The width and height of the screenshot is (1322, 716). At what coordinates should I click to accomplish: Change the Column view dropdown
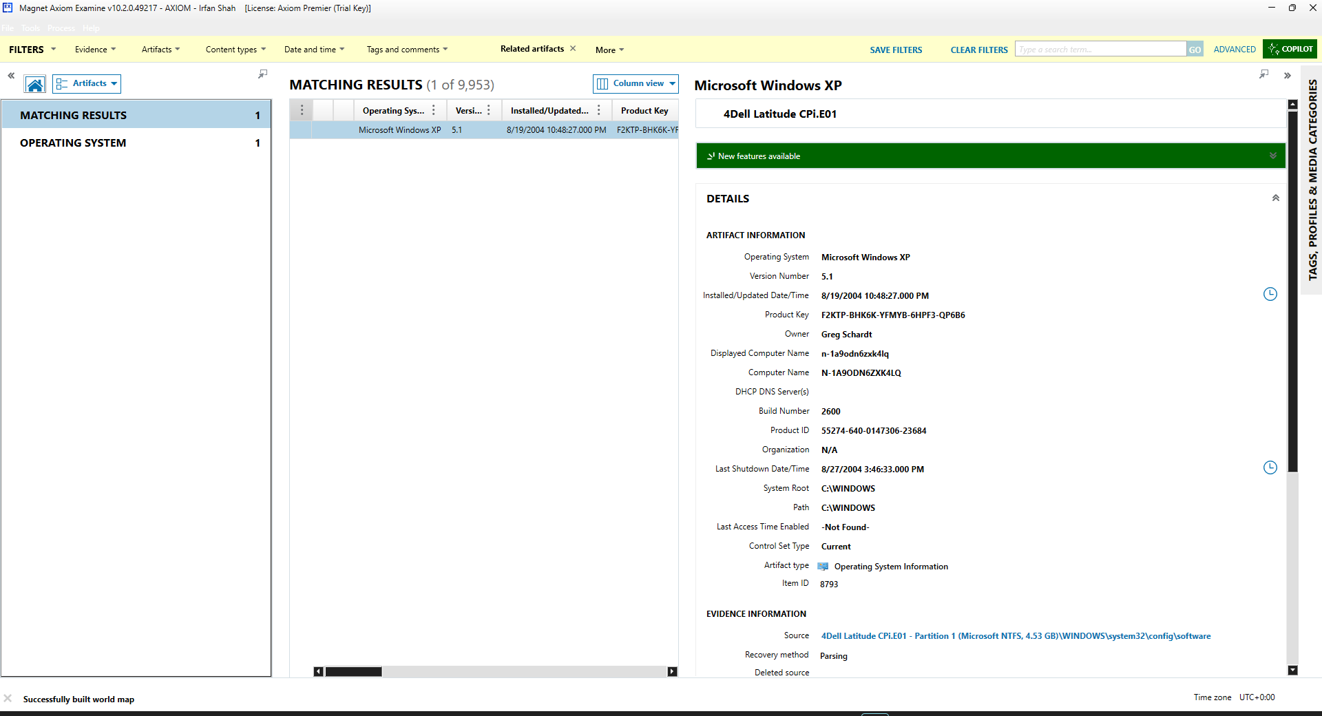(636, 84)
